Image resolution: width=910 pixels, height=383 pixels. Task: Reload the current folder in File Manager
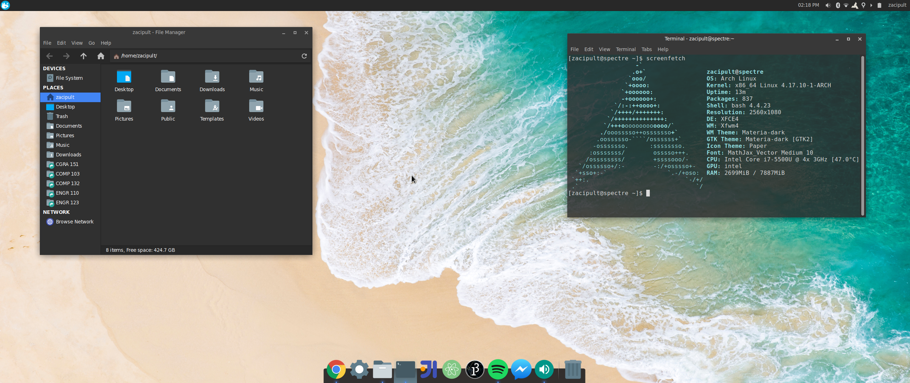click(x=304, y=56)
